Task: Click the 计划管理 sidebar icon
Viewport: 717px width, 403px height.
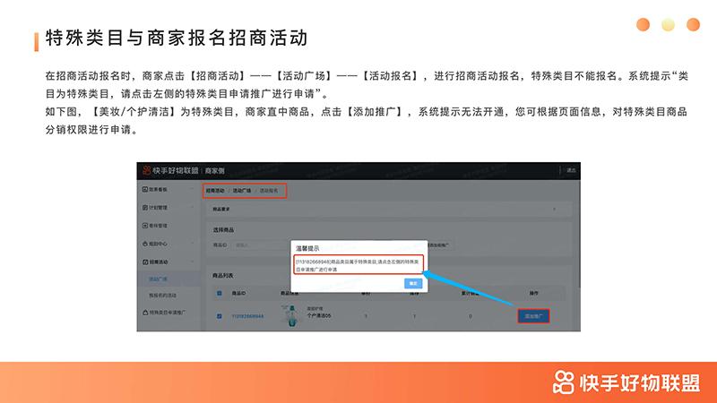Action: [144, 208]
